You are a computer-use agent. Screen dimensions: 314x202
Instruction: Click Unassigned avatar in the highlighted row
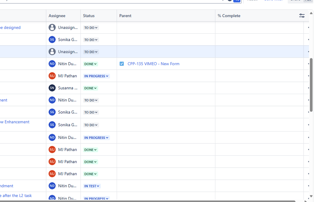click(52, 52)
